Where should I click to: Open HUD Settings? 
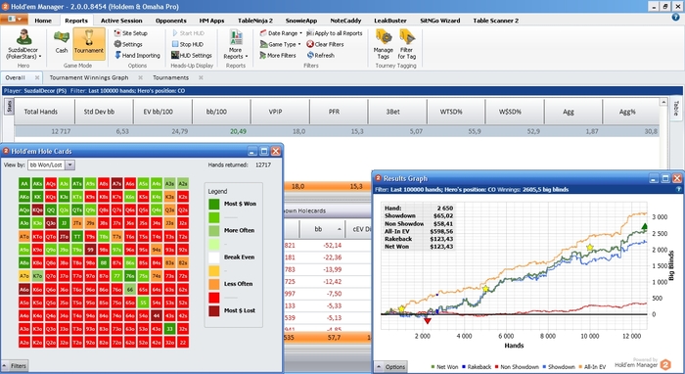coord(192,56)
